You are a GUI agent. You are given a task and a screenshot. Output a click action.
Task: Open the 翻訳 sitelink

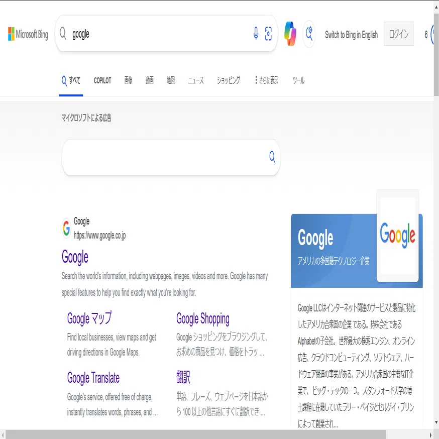click(x=183, y=377)
